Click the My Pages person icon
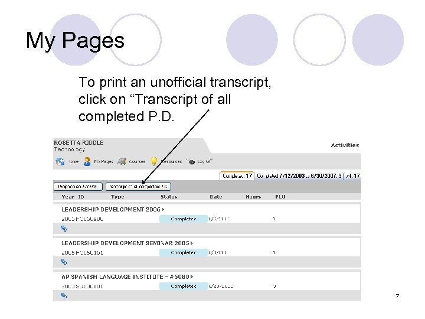 pyautogui.click(x=87, y=161)
